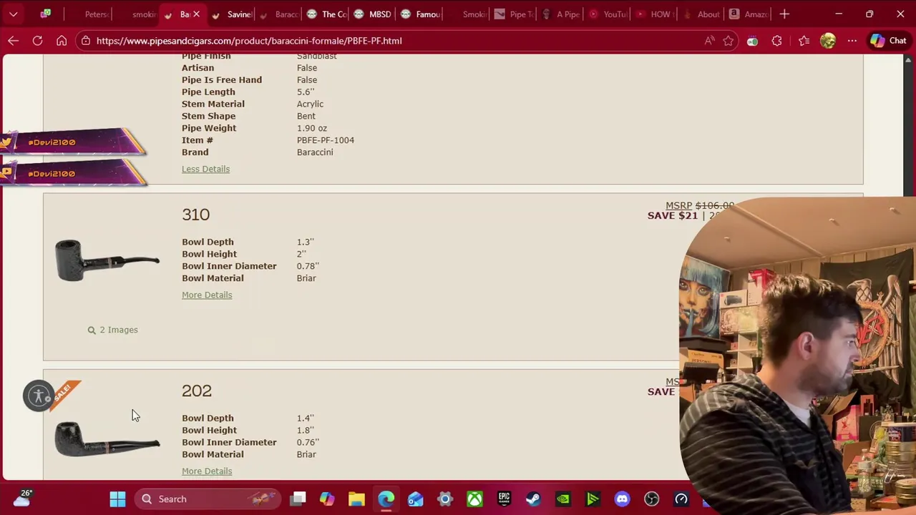Open the Favorites hub

[x=804, y=41]
